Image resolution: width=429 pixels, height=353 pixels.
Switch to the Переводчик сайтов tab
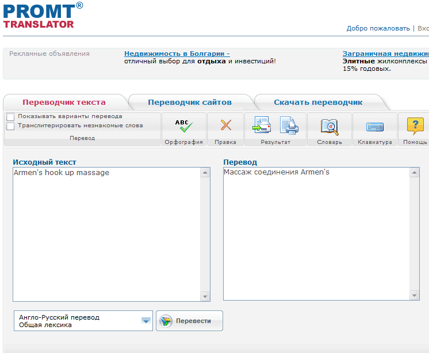pos(190,103)
